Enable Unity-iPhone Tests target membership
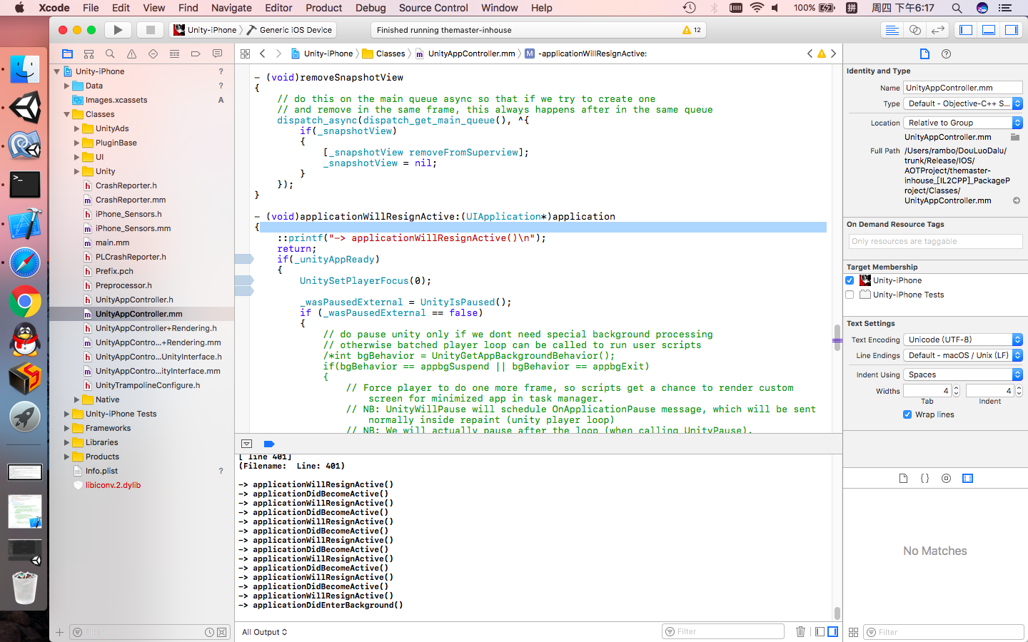 [x=850, y=295]
